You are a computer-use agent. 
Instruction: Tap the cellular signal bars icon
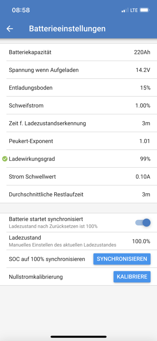125,10
